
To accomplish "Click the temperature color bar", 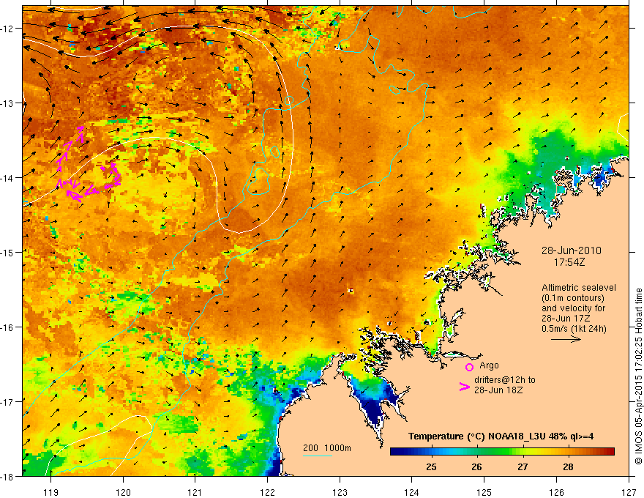I will pos(502,452).
